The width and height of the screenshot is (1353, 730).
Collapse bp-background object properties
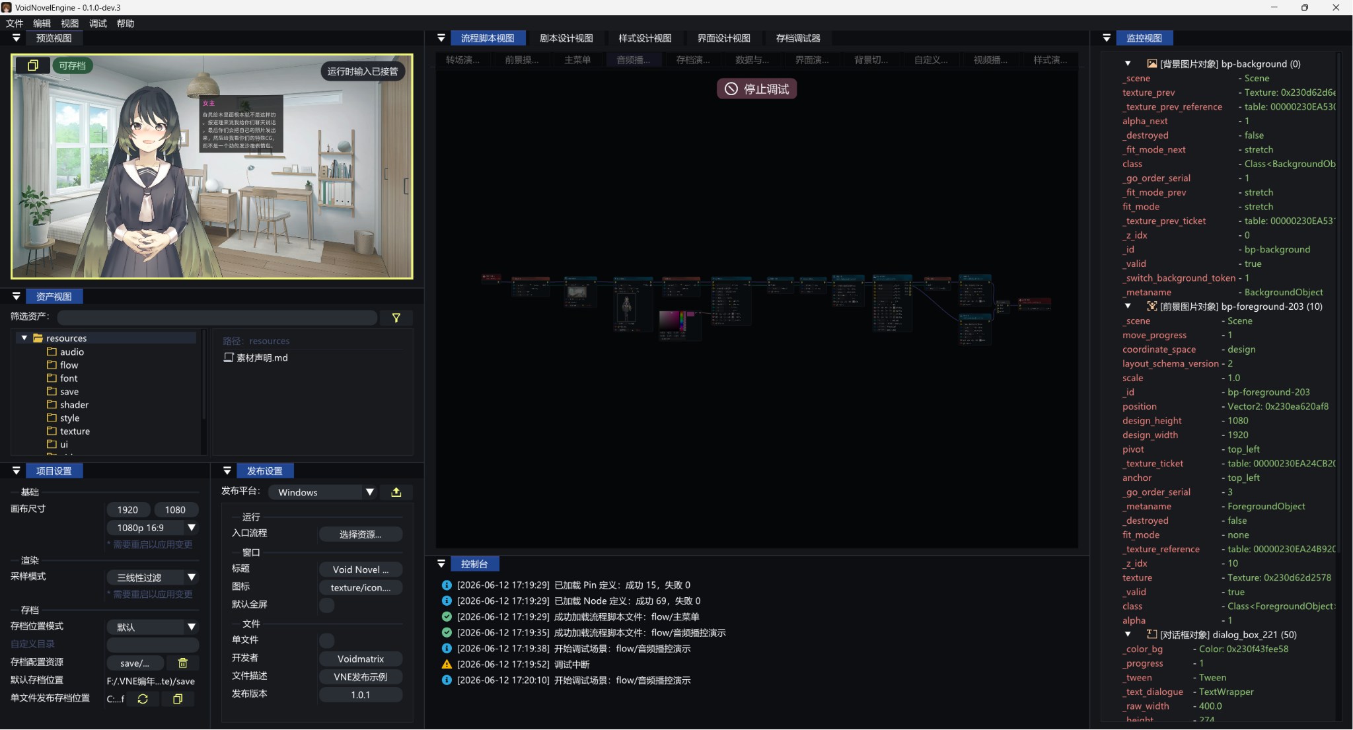[x=1128, y=64]
